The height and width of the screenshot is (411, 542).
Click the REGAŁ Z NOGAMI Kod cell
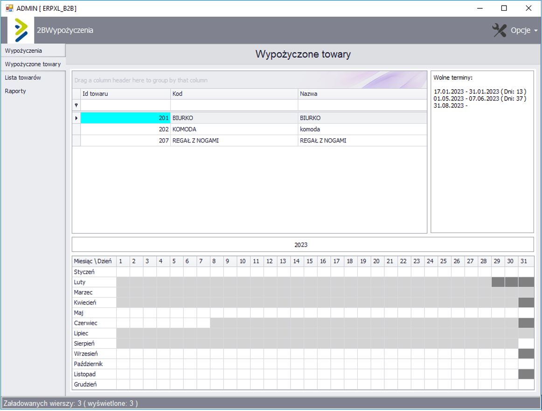click(234, 141)
